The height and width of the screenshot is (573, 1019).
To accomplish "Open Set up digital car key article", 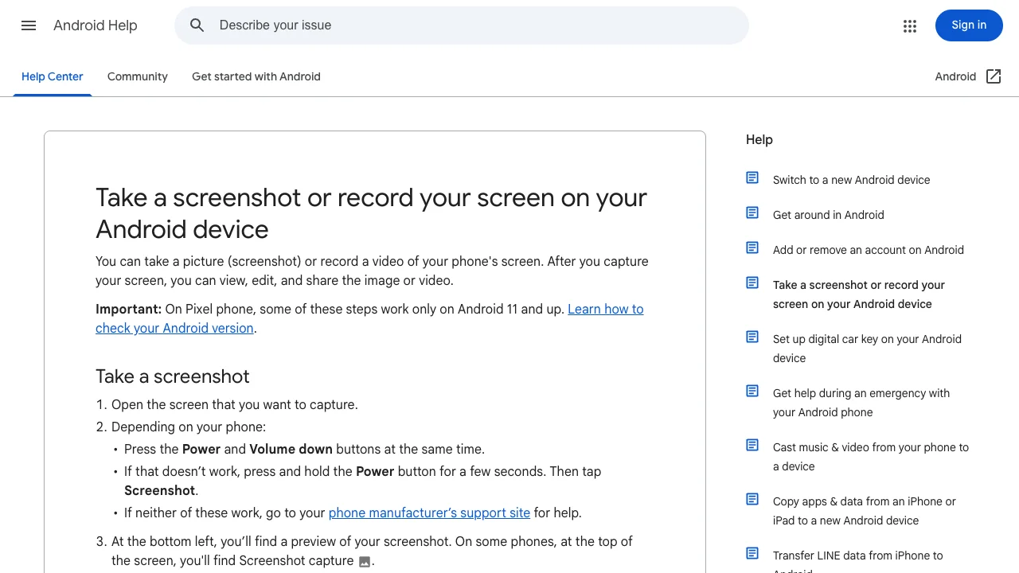I will (868, 349).
